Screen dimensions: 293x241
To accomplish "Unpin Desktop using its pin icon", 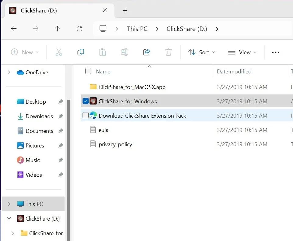I will pos(61,101).
